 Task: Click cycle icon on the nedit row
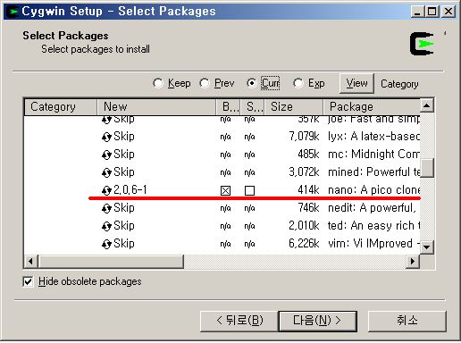coord(106,208)
